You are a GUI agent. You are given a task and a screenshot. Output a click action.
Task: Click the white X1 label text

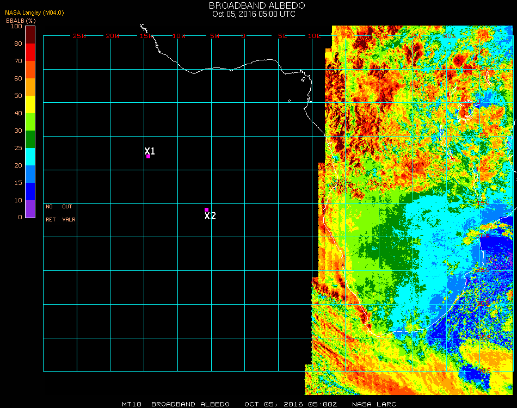(x=150, y=151)
